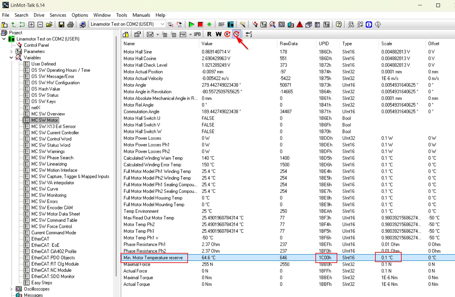The height and width of the screenshot is (297, 455).
Task: Expand the Parameters tree node
Action: tap(12, 52)
